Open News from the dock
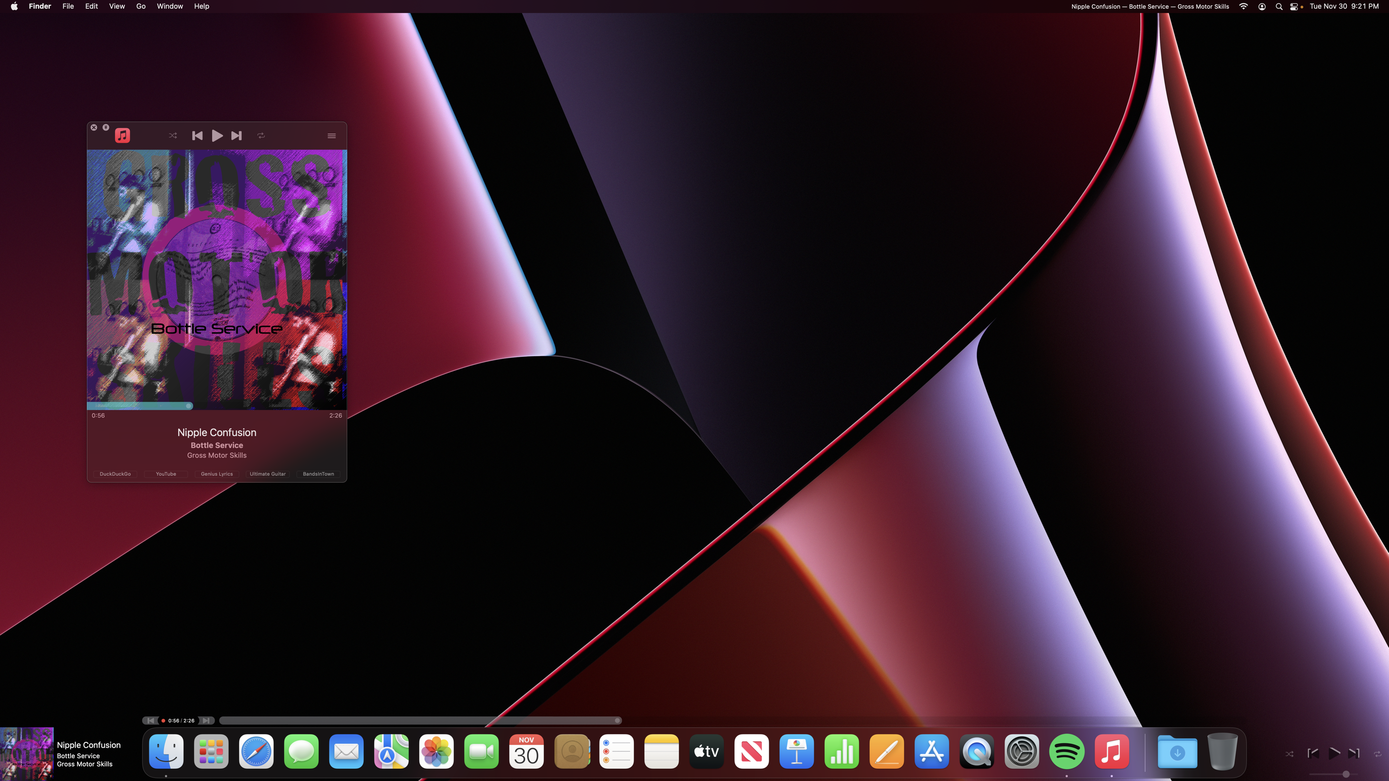Image resolution: width=1389 pixels, height=781 pixels. 752,752
